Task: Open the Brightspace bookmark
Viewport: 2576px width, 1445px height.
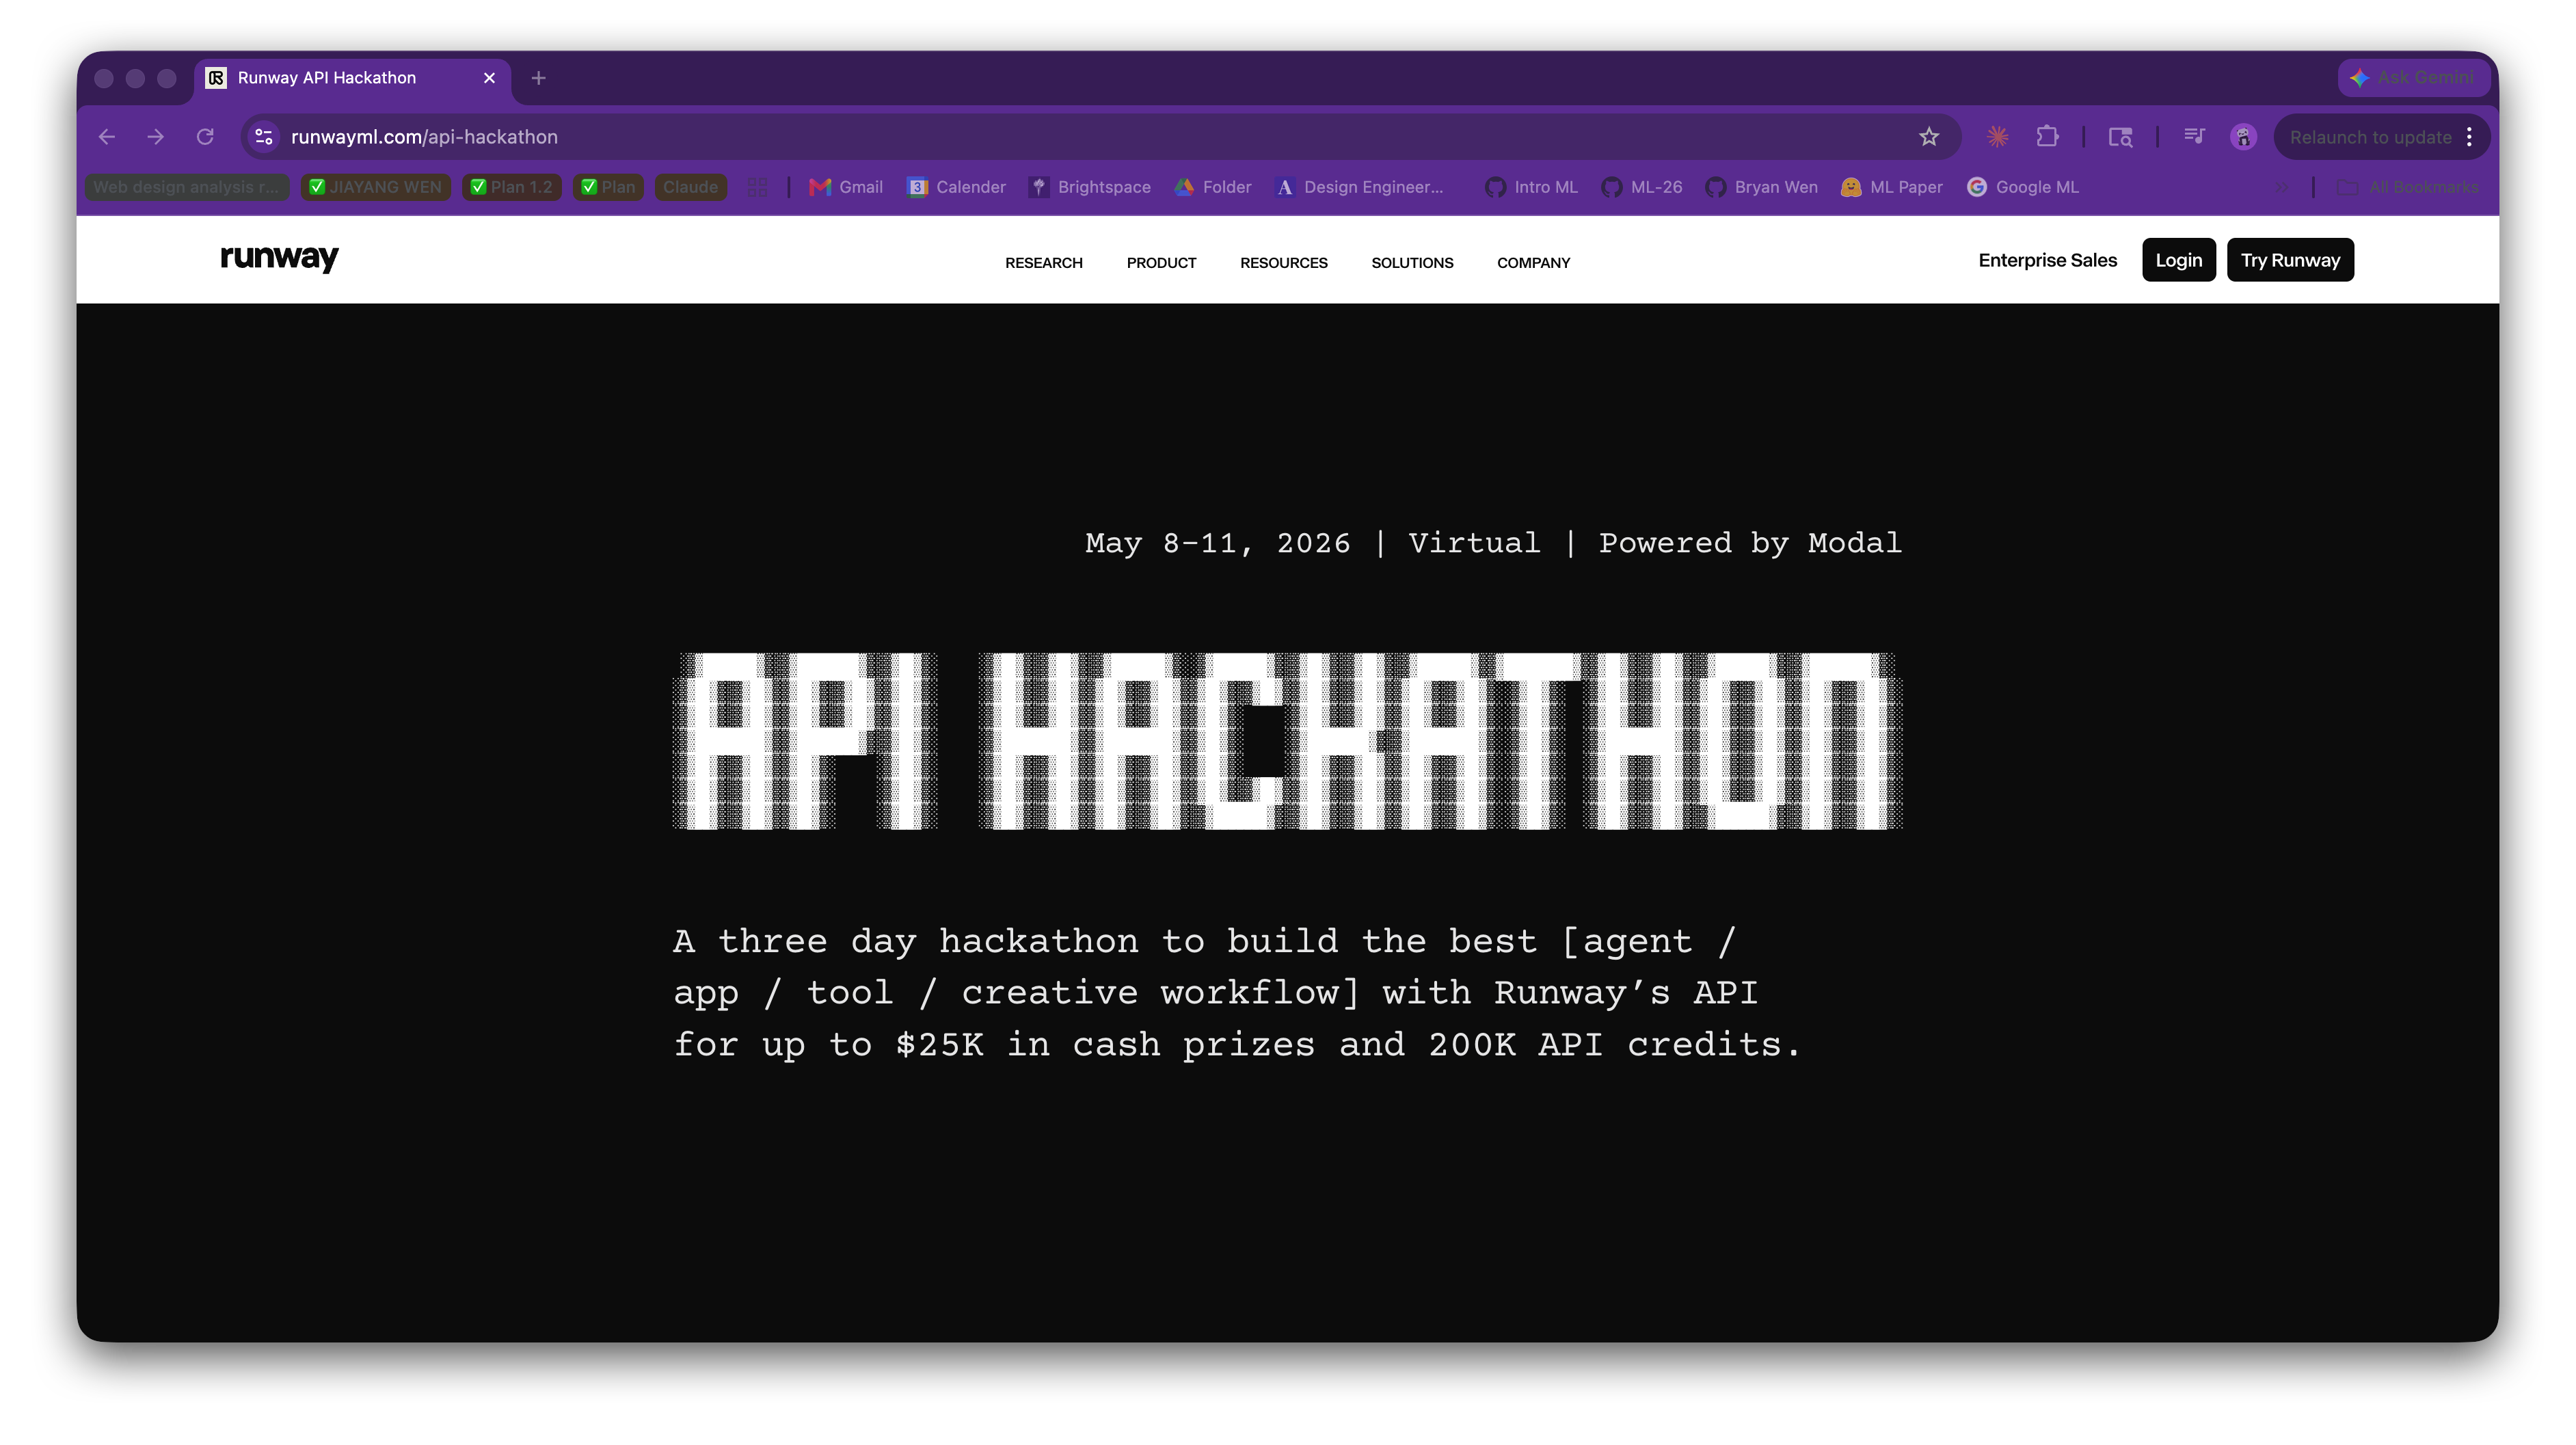Action: [1091, 187]
